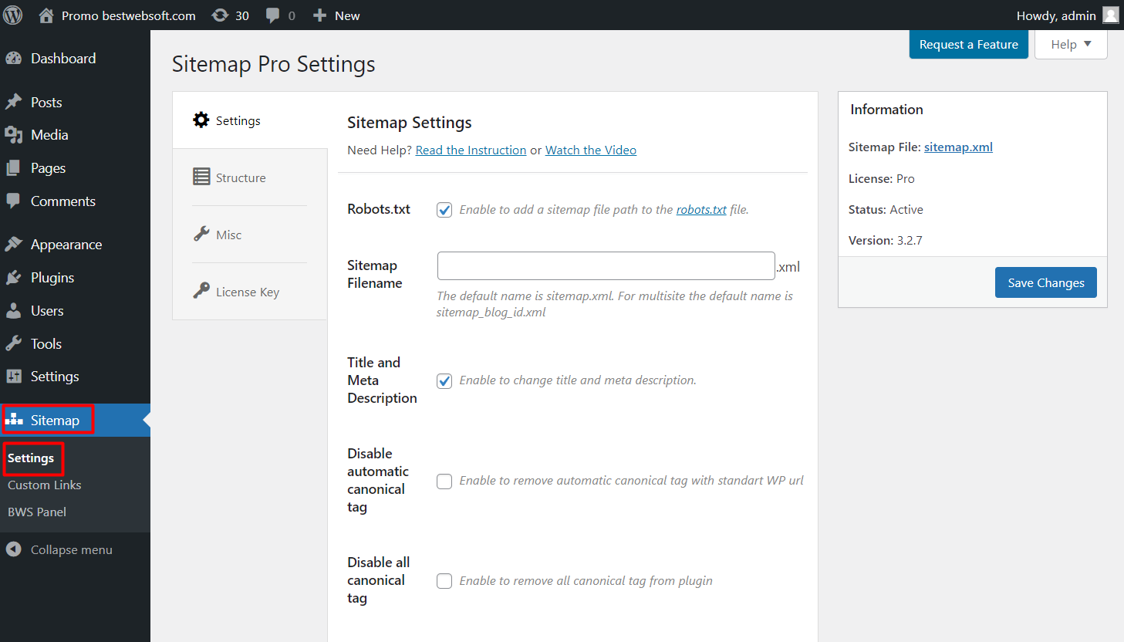Click the Request a Feature button
This screenshot has width=1124, height=642.
(x=968, y=45)
